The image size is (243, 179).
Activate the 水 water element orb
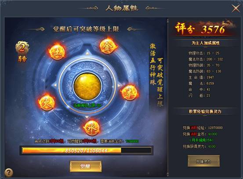click(92, 128)
